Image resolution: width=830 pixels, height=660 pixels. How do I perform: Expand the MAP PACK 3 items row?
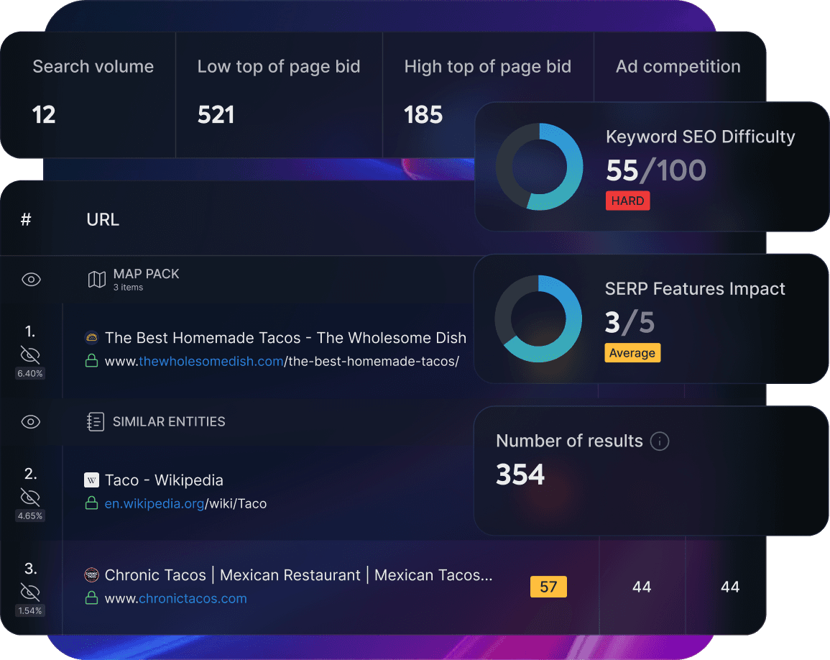pyautogui.click(x=146, y=279)
